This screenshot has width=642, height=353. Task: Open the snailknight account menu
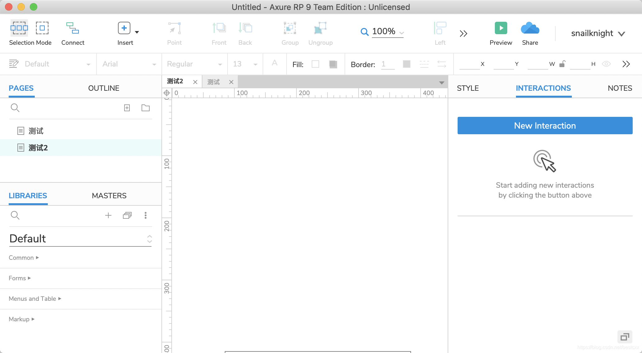click(x=598, y=33)
